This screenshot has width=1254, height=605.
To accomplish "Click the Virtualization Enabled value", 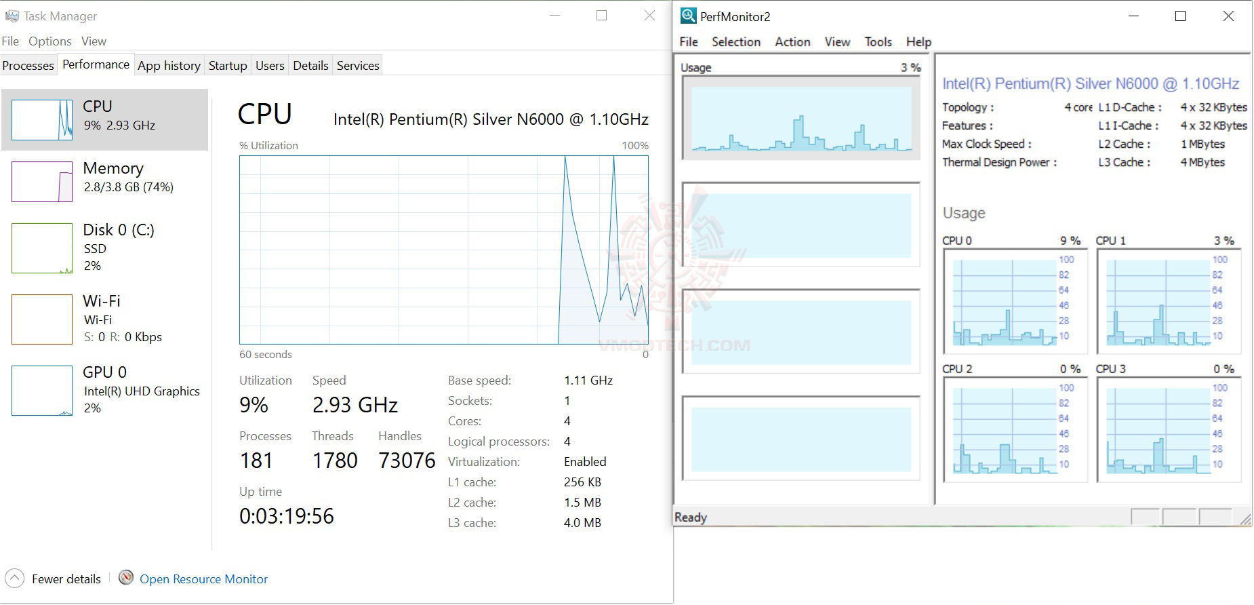I will pos(585,462).
